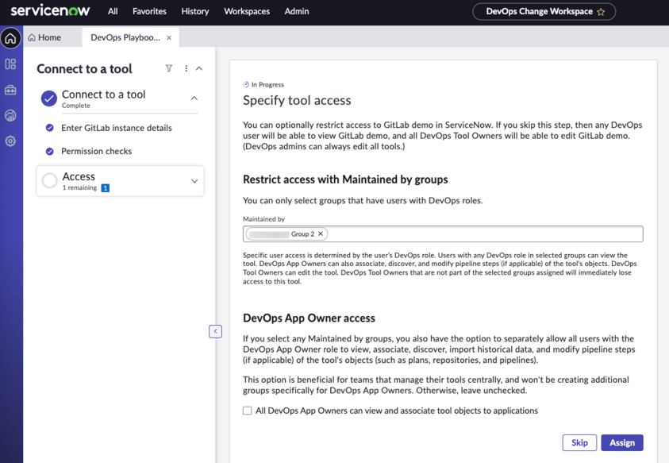669x463 pixels.
Task: Click the filter icon beside Connect to a tool
Action: [x=169, y=68]
